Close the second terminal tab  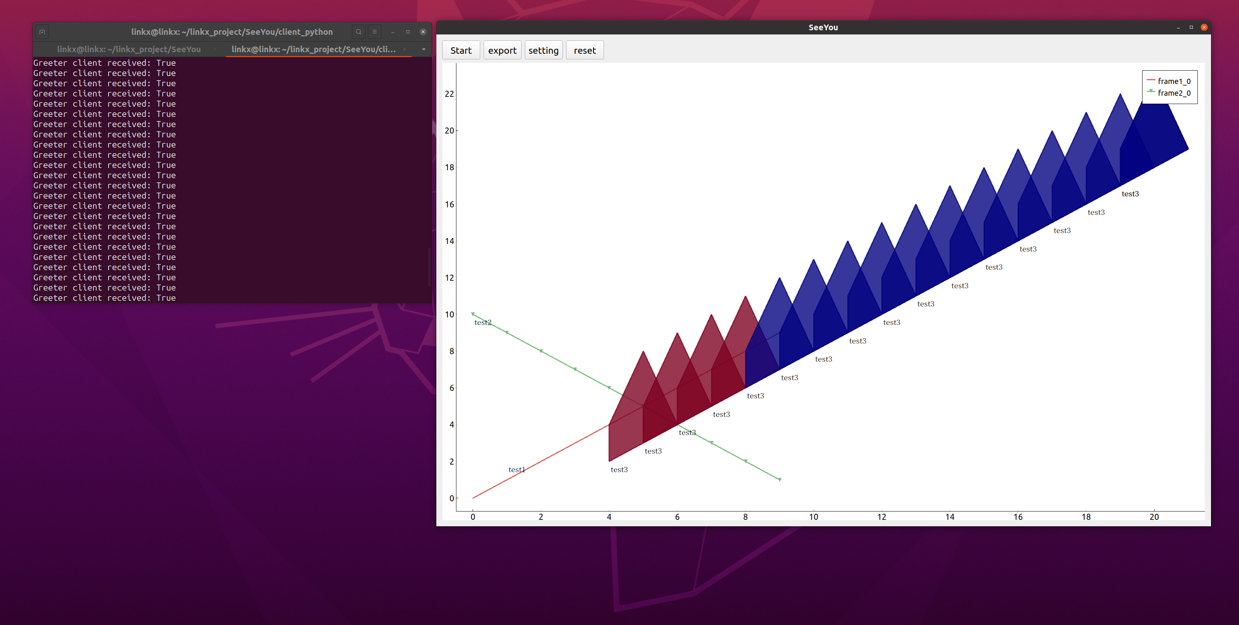click(405, 49)
